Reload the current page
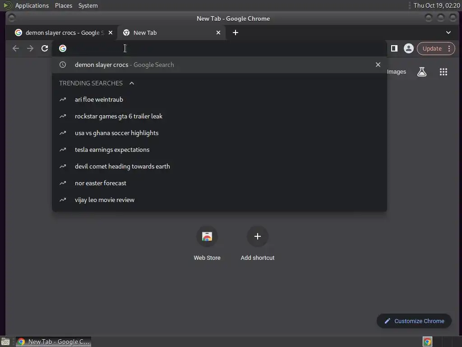This screenshot has width=462, height=347. coord(45,48)
